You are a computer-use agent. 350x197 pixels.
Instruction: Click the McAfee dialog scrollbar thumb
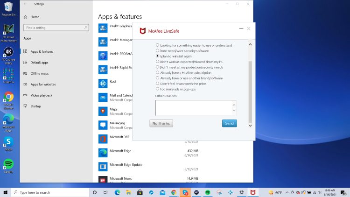point(250,91)
